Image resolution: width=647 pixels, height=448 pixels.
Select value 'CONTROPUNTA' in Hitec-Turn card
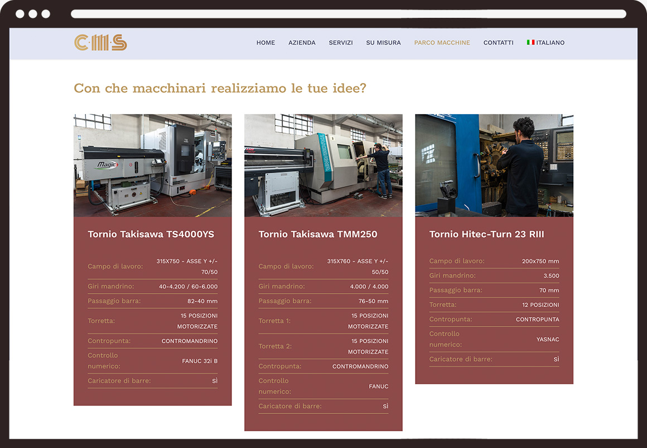(x=538, y=319)
